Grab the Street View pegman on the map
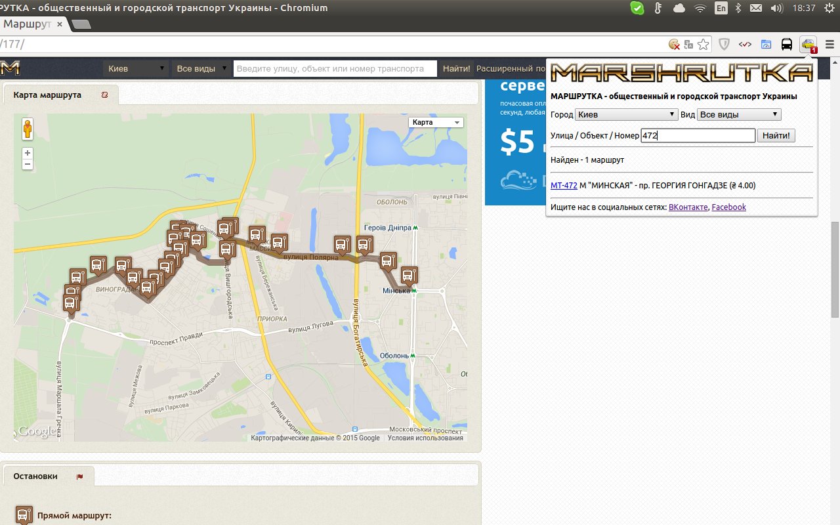This screenshot has height=525, width=840. coord(27,129)
